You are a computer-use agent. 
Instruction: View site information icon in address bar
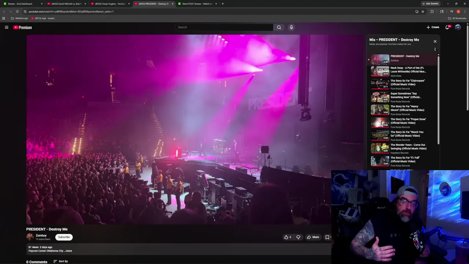(x=25, y=11)
